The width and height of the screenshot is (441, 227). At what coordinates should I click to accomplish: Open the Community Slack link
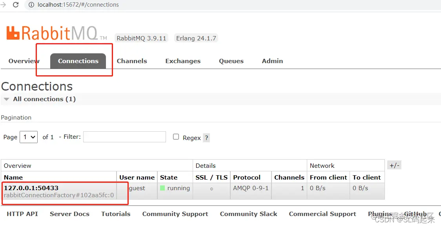pyautogui.click(x=248, y=214)
